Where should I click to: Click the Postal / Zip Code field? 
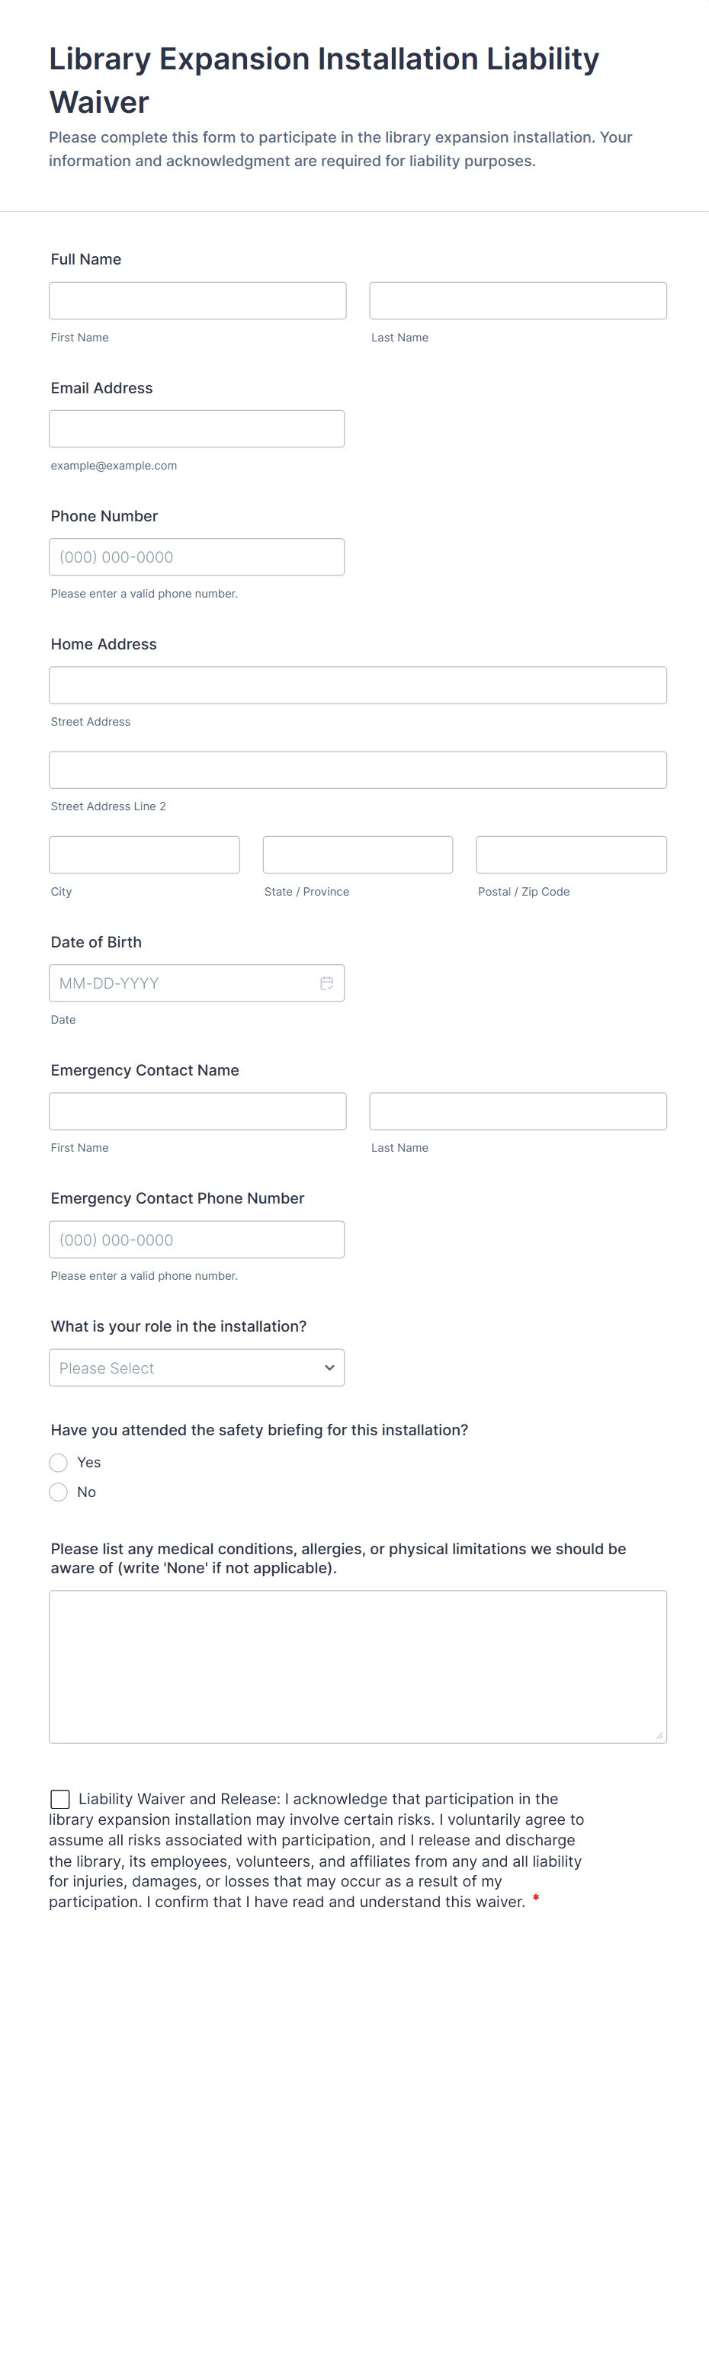[x=571, y=854]
